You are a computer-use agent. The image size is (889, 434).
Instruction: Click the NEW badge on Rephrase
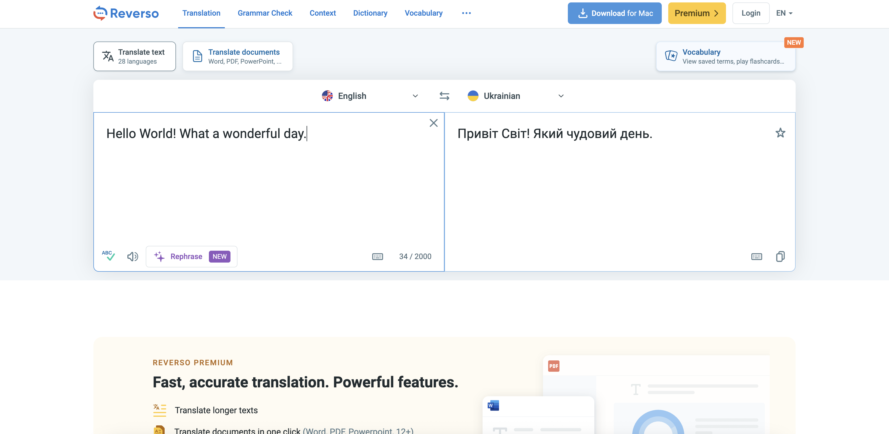click(219, 256)
